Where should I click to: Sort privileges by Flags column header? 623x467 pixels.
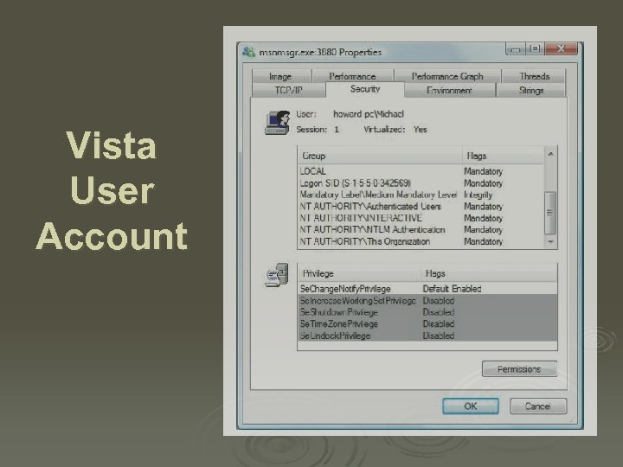pyautogui.click(x=489, y=273)
